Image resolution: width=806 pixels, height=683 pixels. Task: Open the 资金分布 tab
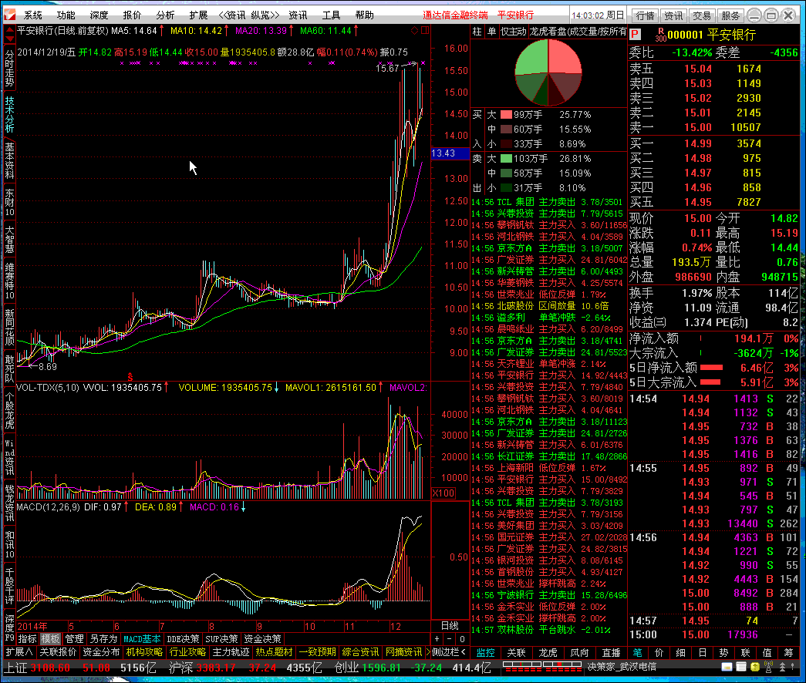[101, 652]
